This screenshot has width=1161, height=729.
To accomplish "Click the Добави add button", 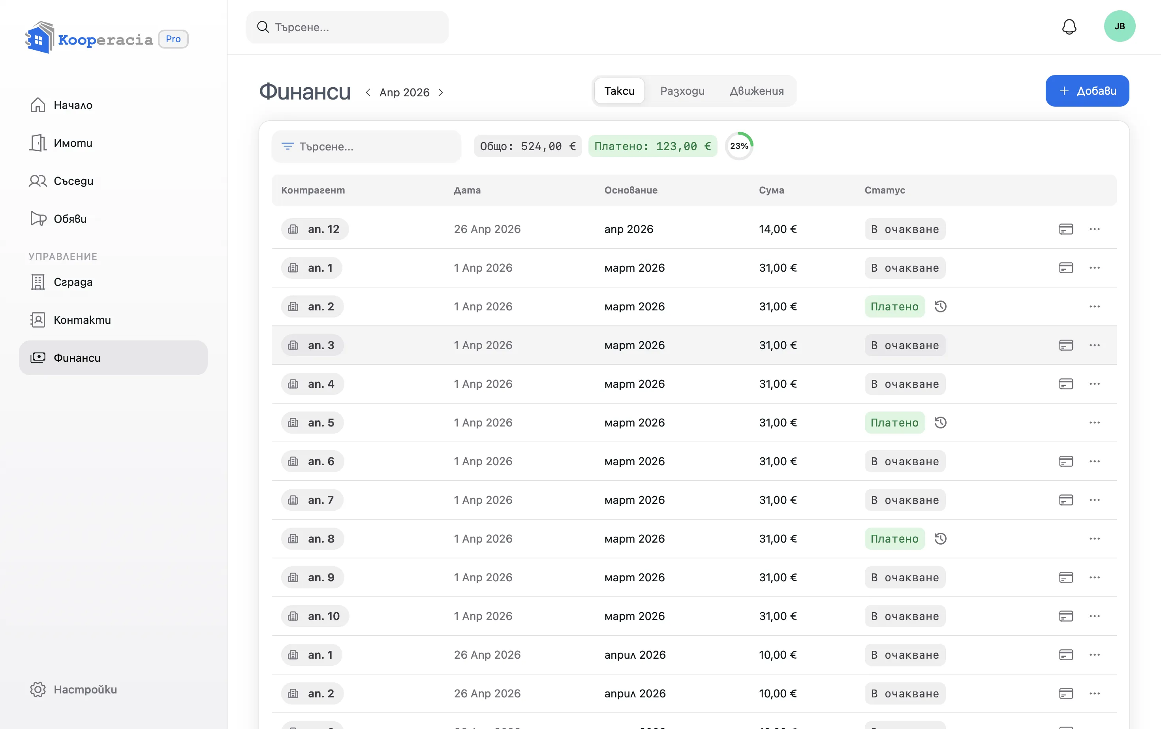I will click(1087, 91).
